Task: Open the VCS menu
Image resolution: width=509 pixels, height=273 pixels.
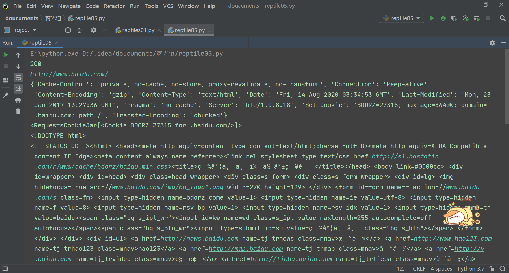Action: [x=168, y=6]
